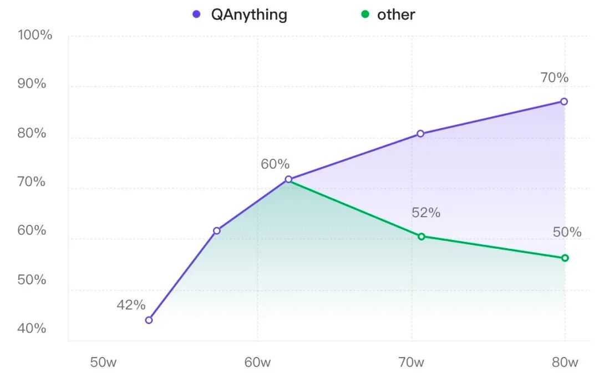Screen dimensions: 599x377
Task: Click the 70% data label at top right
Action: coord(555,78)
